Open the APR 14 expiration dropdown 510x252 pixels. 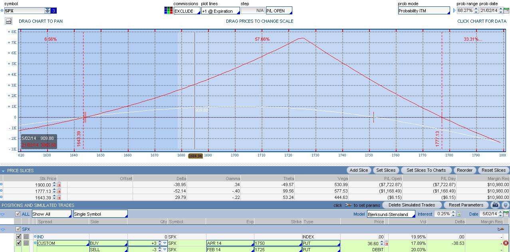tap(230, 243)
